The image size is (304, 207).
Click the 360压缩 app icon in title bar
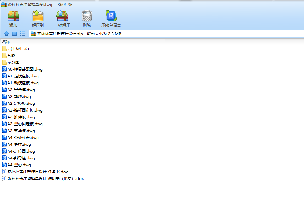(x=4, y=5)
